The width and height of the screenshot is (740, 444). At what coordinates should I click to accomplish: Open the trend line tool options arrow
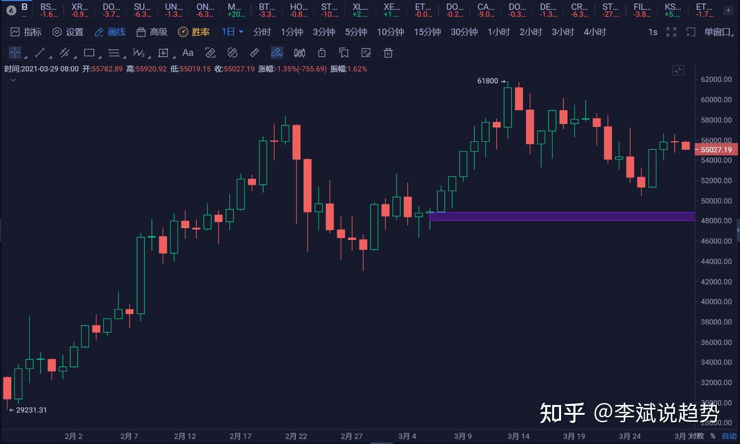[x=50, y=56]
